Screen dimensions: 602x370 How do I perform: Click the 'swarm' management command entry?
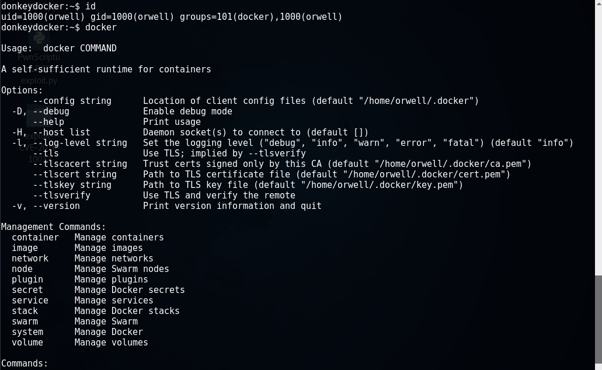[x=25, y=321]
